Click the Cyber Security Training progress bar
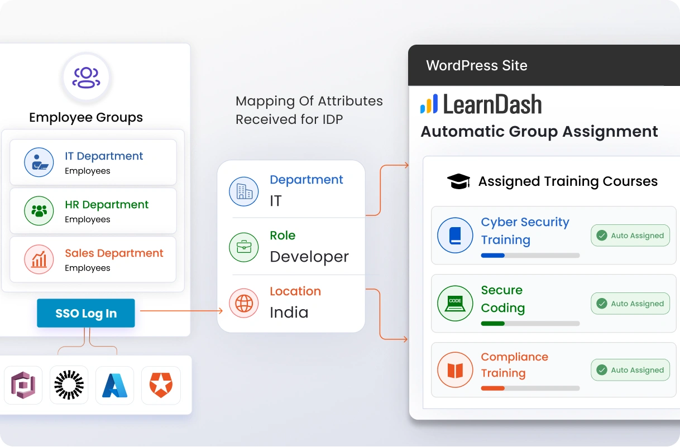This screenshot has width=680, height=447. [530, 256]
